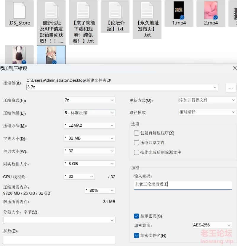237x246 pixels.
Task: Enable 操作完成后删除源文件 checkbox
Action: pyautogui.click(x=137, y=152)
